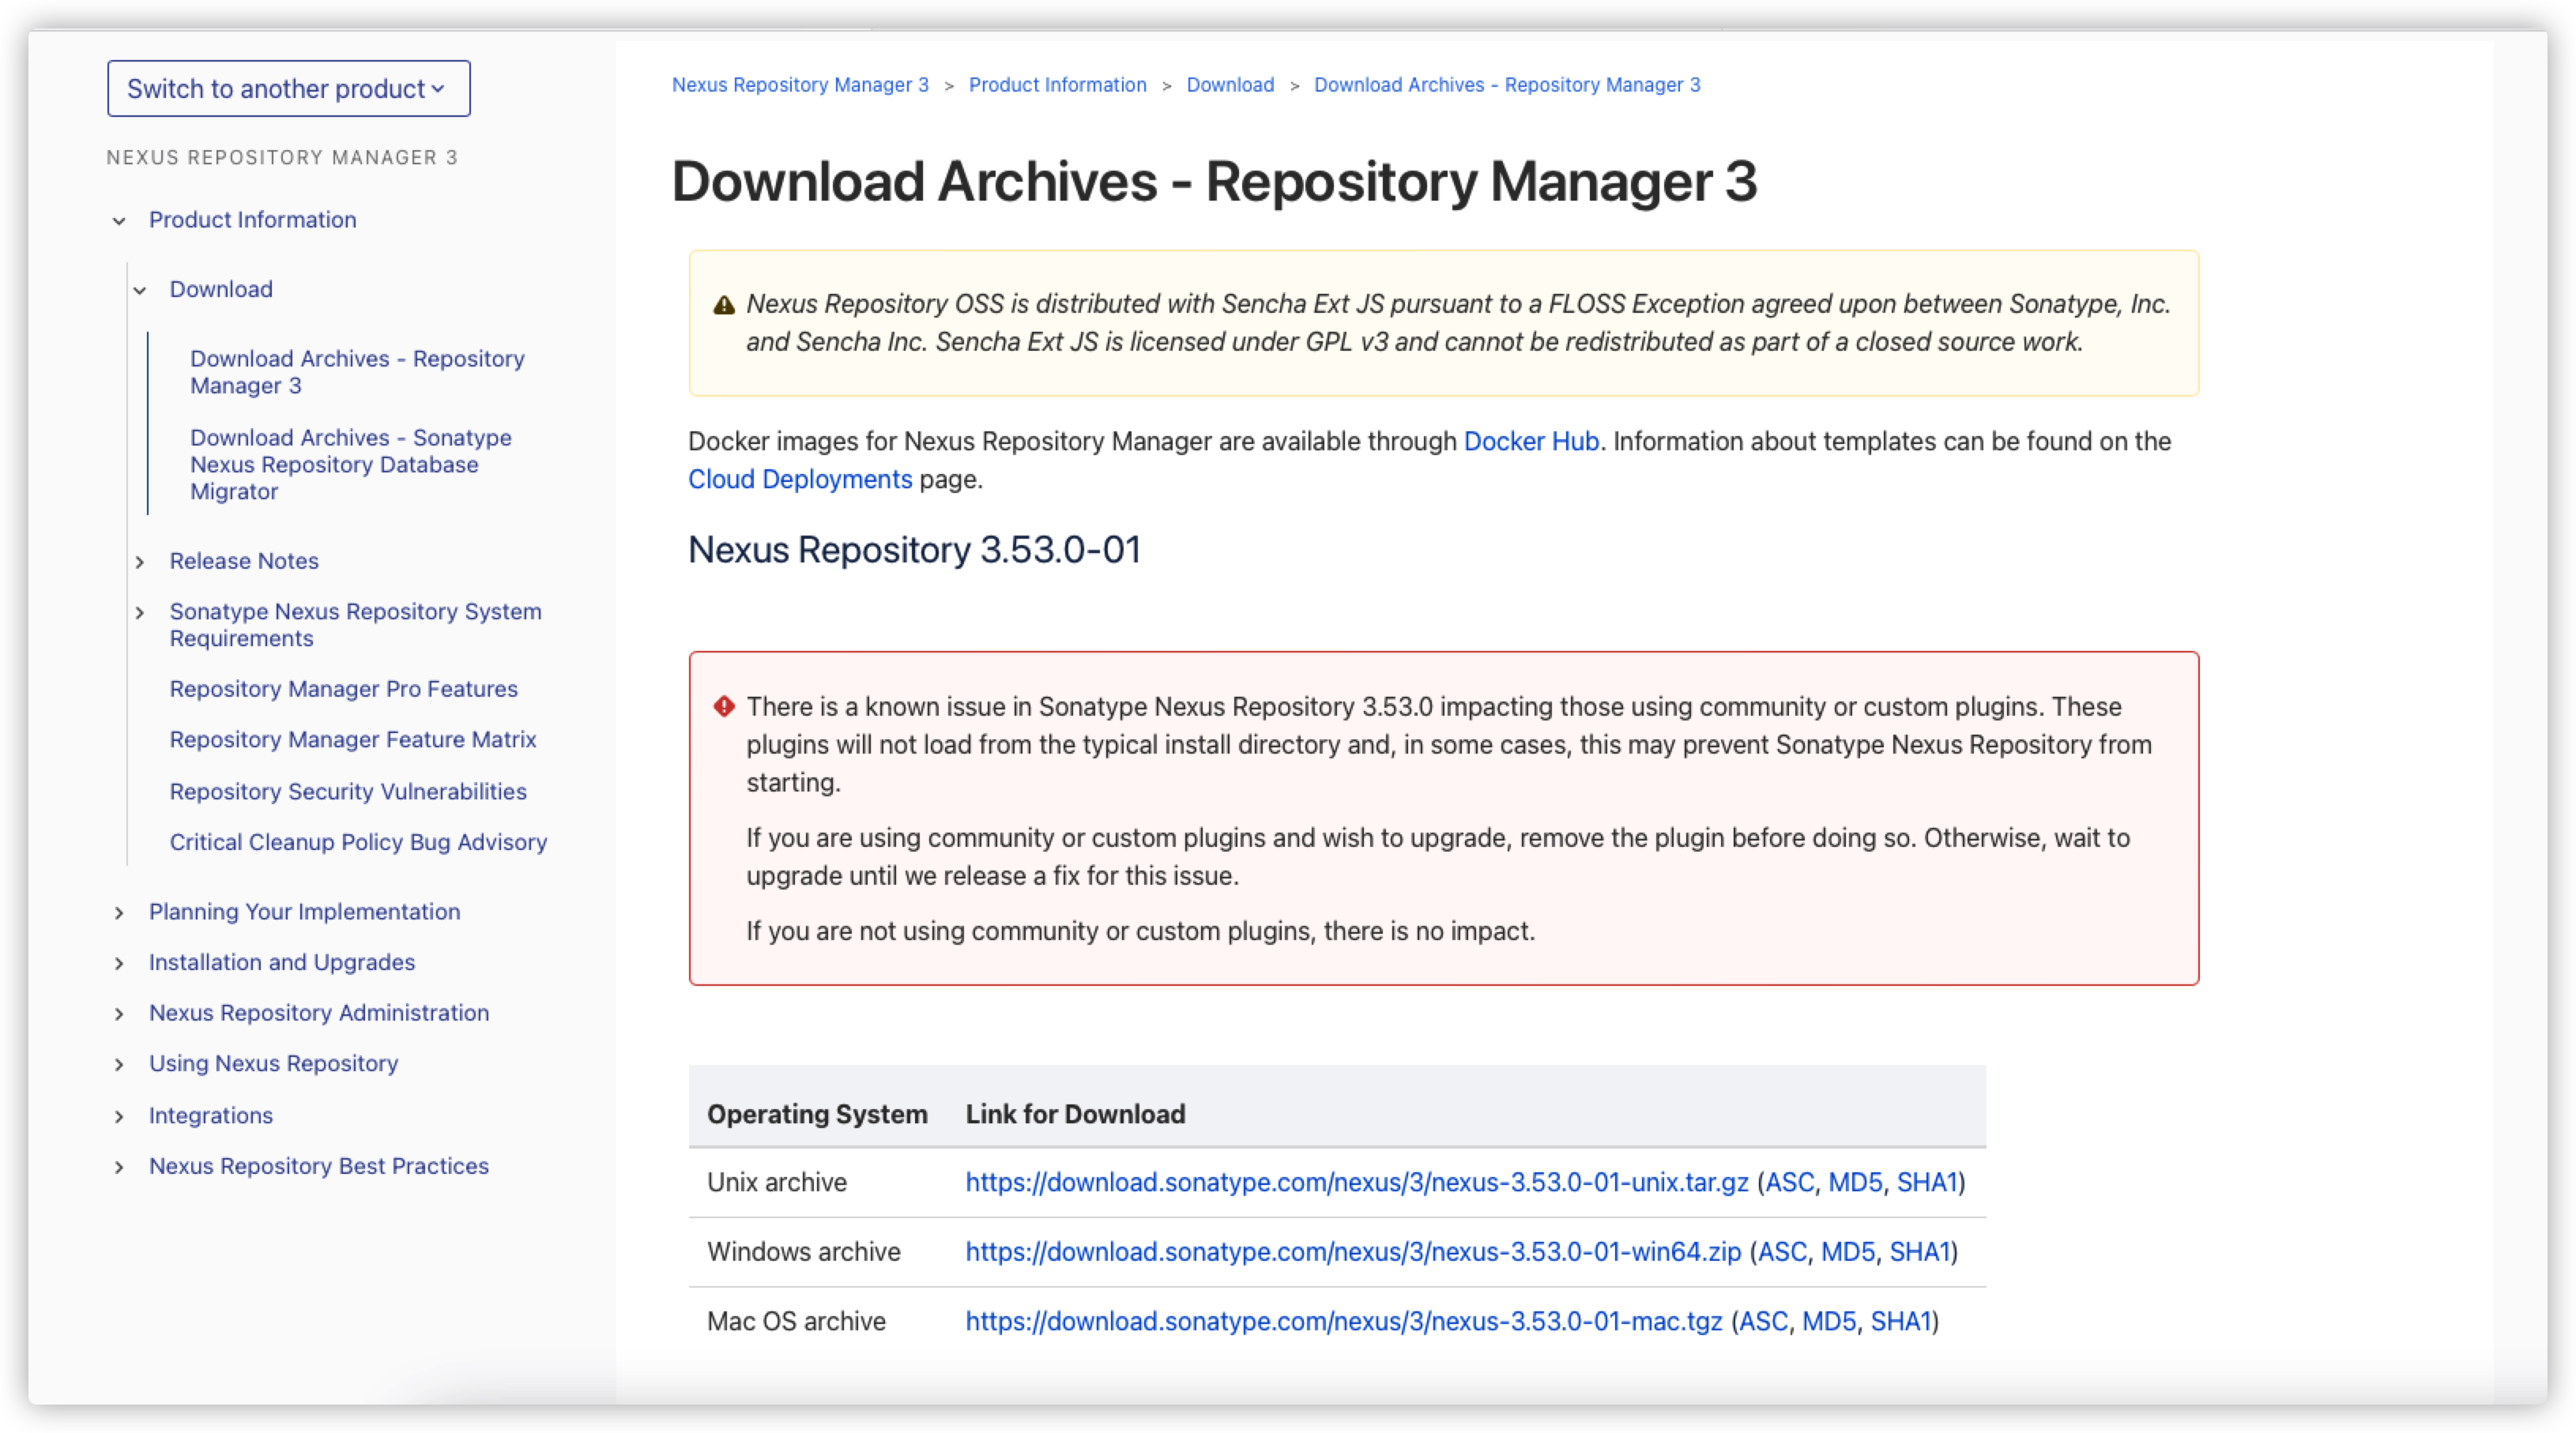Open MD5 checksum for Windows archive

click(x=1847, y=1252)
